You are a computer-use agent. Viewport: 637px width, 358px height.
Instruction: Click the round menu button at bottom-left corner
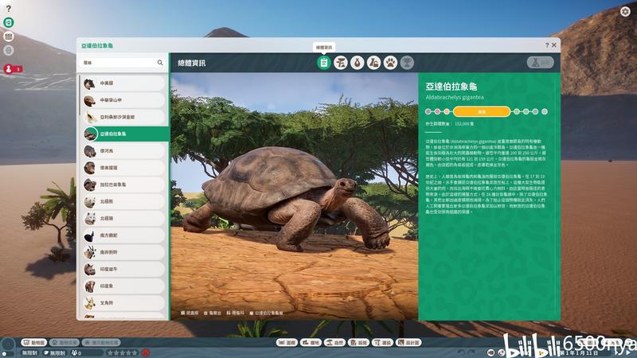tap(8, 345)
